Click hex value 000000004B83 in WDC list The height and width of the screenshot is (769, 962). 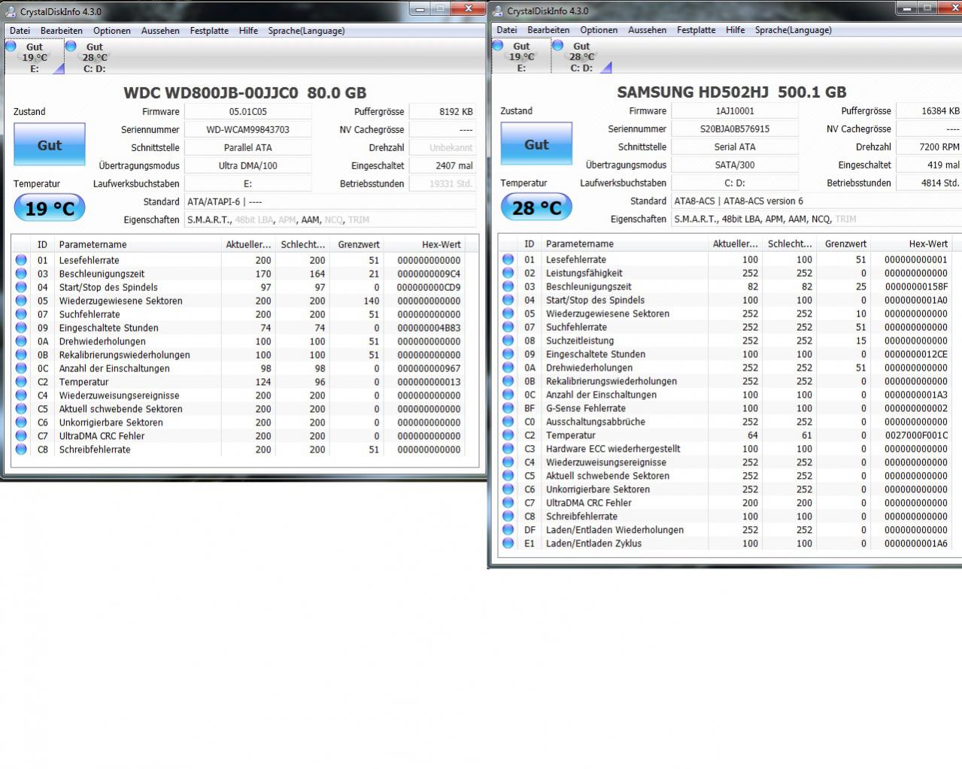pyautogui.click(x=429, y=328)
